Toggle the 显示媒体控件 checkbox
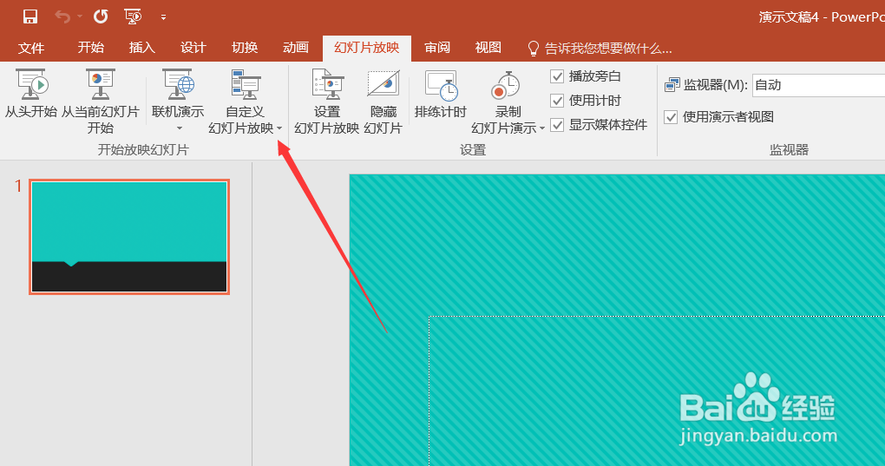 coord(557,125)
